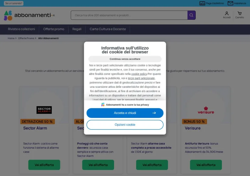Screen dimensions: 250x176
Task: Click the Assistenza envelope icon
Action: (230, 3)
